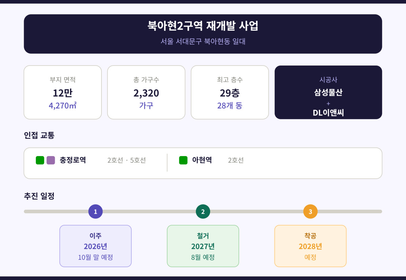Click the 서울 서대문구 북아현동 일대 subtitle
Viewport: 406px width, 280px height.
[203, 42]
